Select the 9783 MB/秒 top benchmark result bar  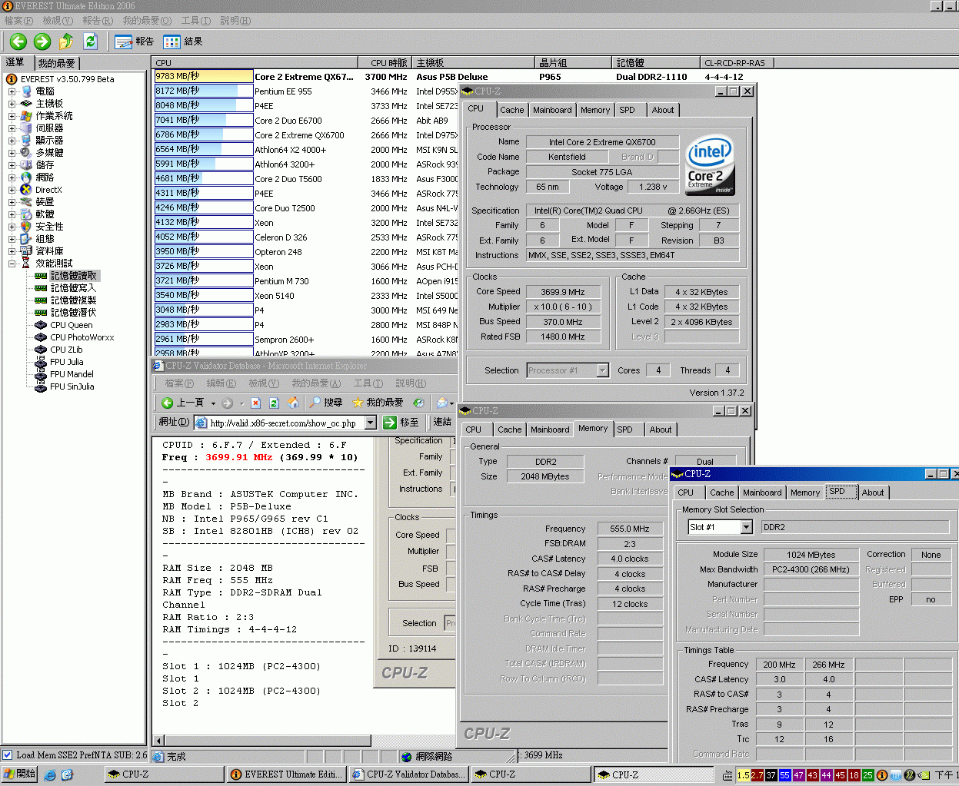(x=204, y=77)
